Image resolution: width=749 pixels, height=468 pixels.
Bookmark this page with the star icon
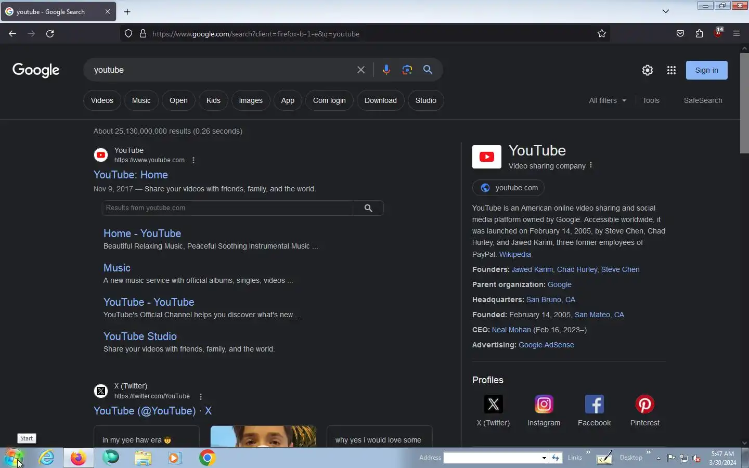pyautogui.click(x=602, y=34)
